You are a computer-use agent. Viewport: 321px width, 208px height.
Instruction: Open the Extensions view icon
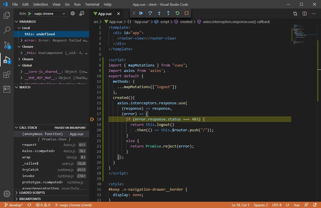pyautogui.click(x=7, y=74)
